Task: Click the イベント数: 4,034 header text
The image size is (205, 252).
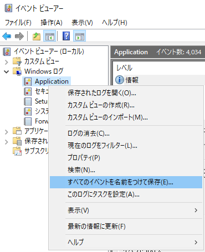Action: (x=179, y=52)
